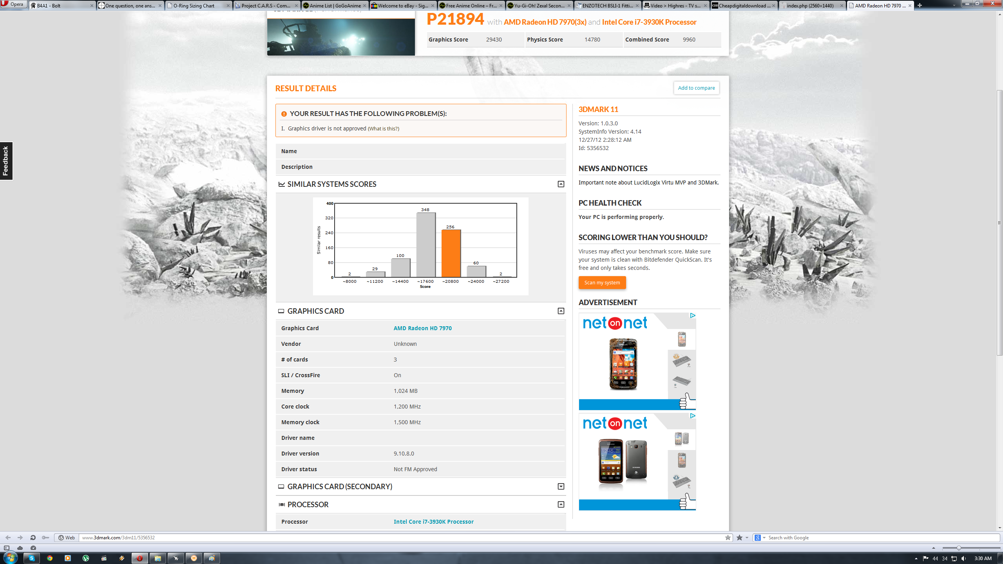Click Add to compare button
1003x564 pixels.
pyautogui.click(x=696, y=88)
